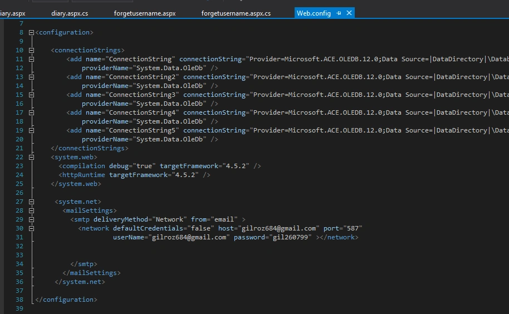Collapse the ConnectionString add element
The image size is (509, 314).
(x=32, y=60)
